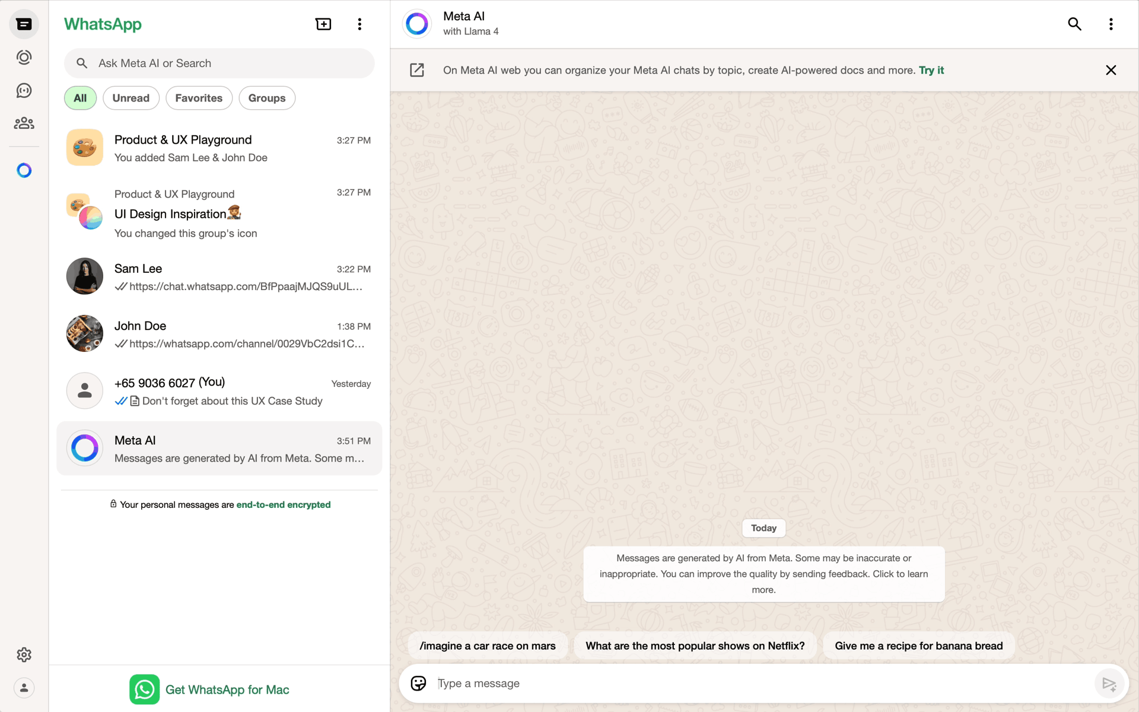The width and height of the screenshot is (1139, 712).
Task: Click the 3:22 PM timestamp
Action: [354, 269]
